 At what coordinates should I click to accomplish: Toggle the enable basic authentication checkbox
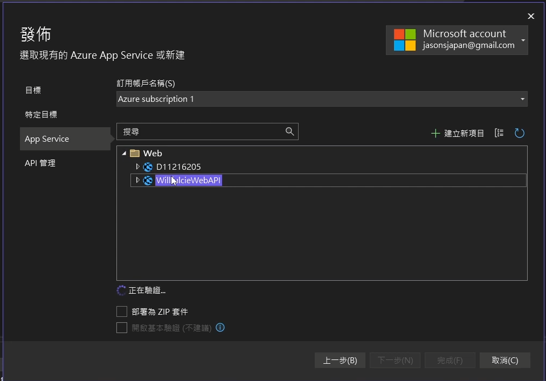coord(121,328)
